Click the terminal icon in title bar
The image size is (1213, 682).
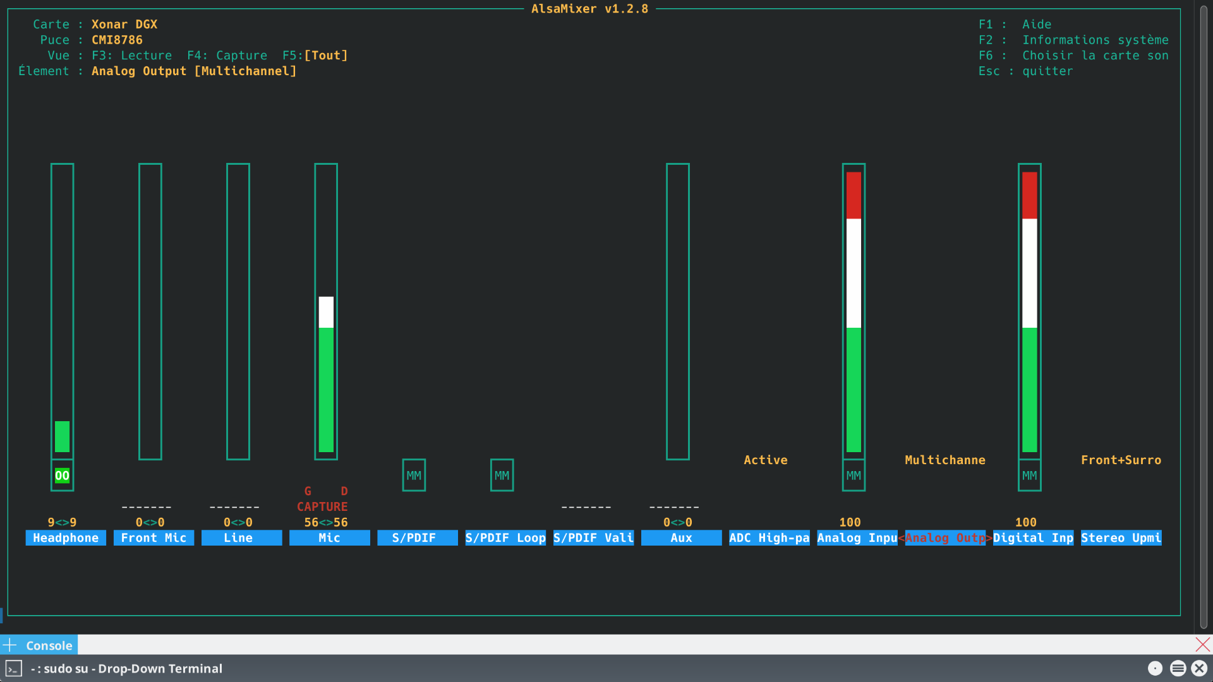coord(13,669)
